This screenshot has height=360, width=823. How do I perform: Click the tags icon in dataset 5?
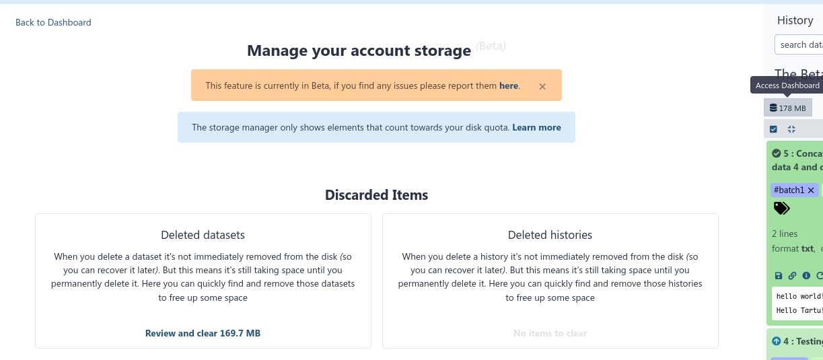point(781,209)
